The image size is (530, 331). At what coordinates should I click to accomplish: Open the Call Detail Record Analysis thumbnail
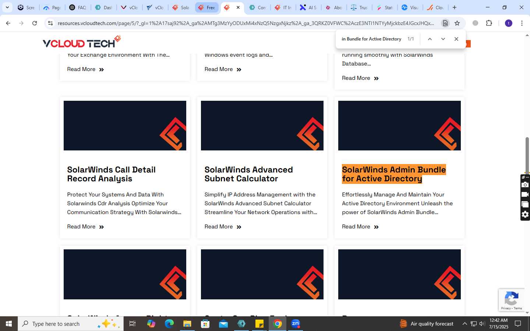click(x=125, y=125)
